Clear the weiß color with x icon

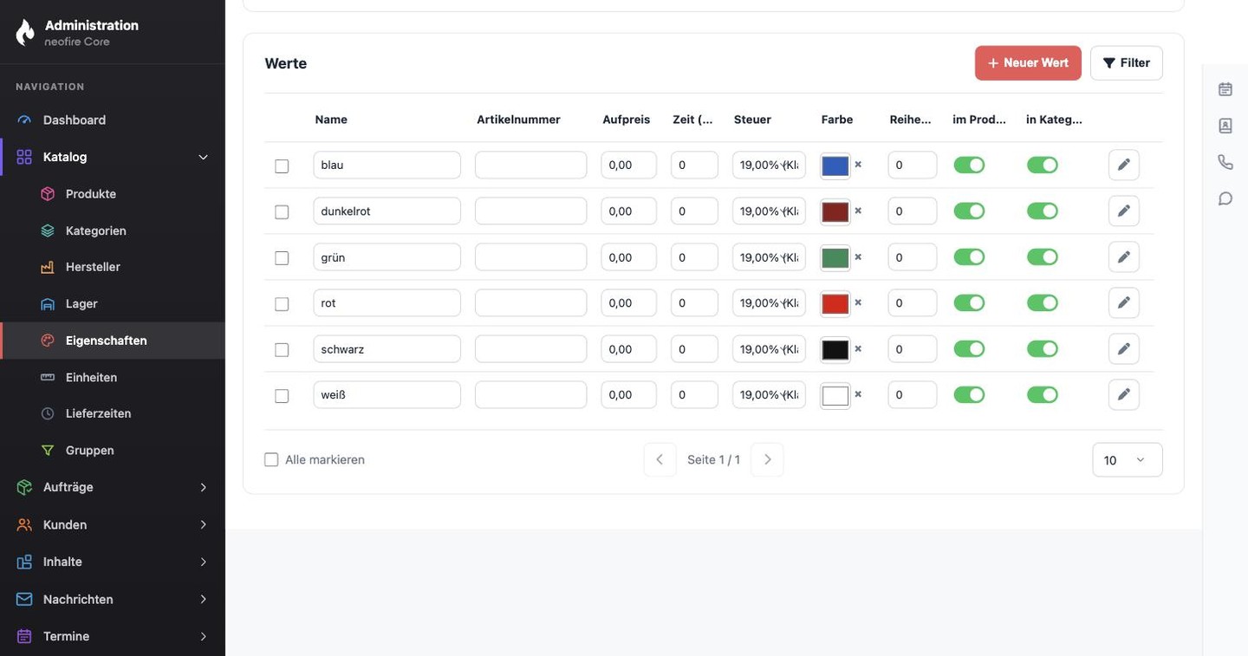(858, 394)
